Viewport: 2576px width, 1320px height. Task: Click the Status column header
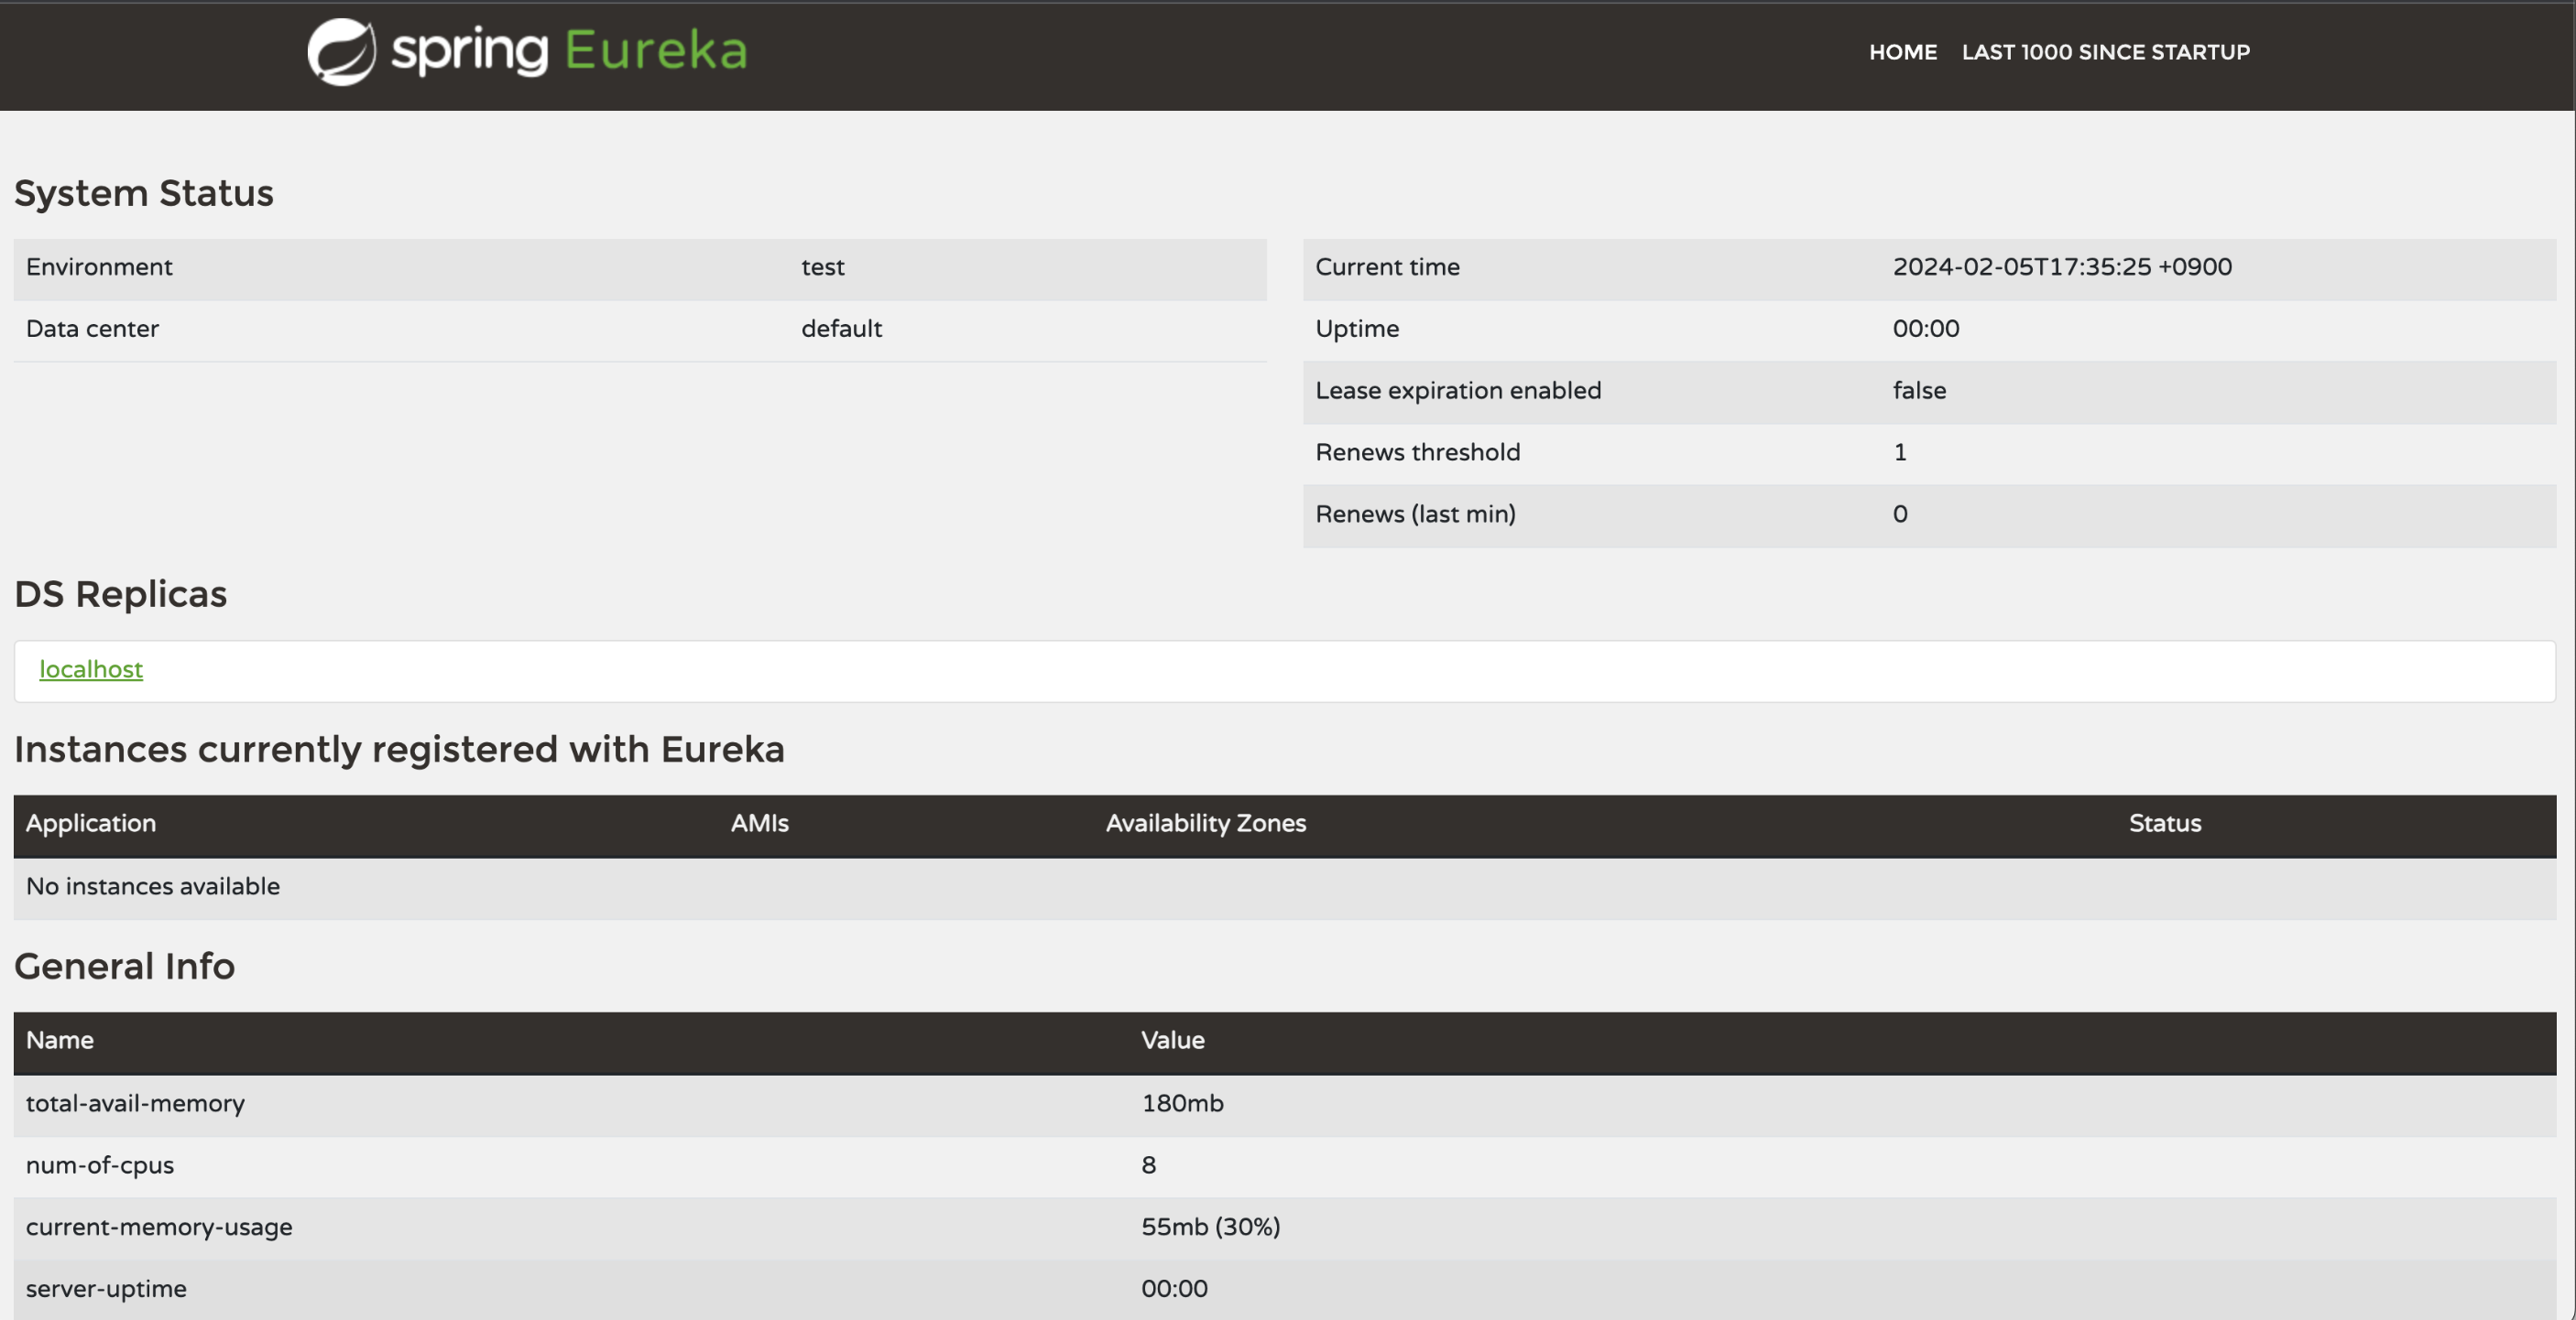pos(2164,823)
